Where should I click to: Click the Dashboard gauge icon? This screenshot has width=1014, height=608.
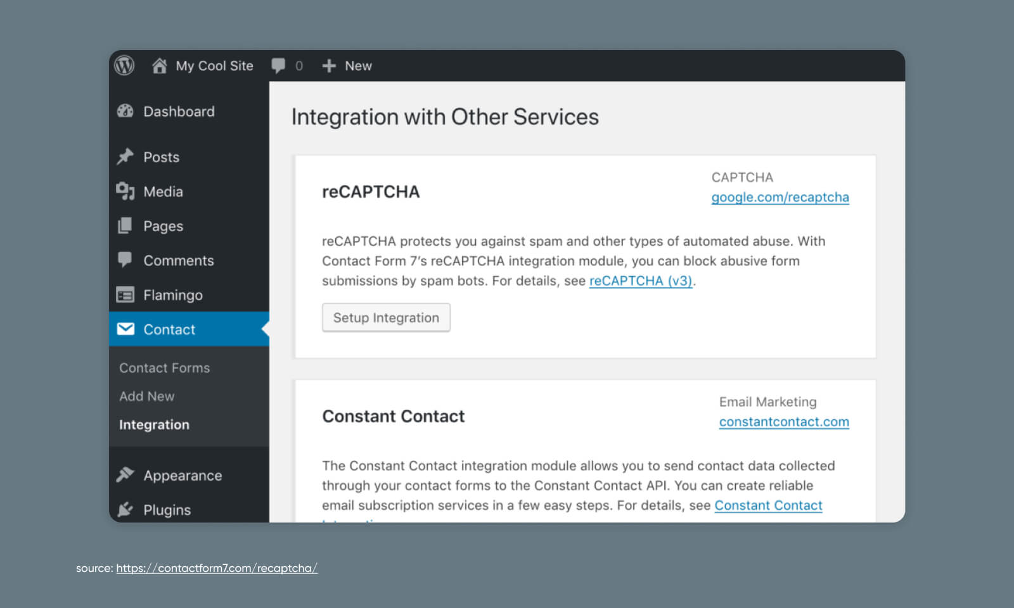pos(125,111)
